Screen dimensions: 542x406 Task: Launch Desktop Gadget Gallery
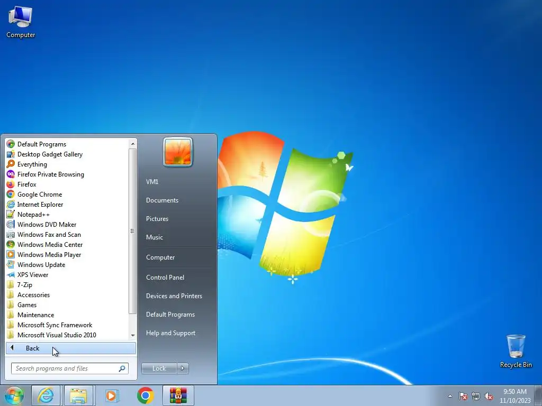(50, 154)
